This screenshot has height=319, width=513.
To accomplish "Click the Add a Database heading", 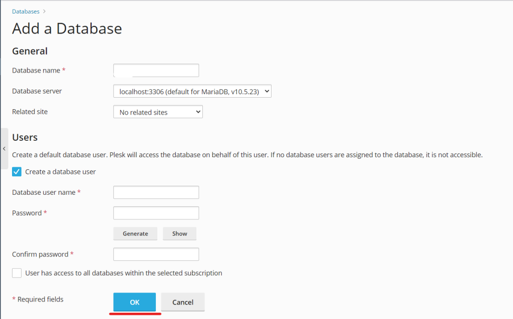I will coord(67,29).
